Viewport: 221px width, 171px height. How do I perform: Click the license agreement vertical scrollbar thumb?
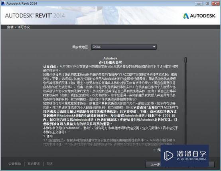tap(185, 60)
